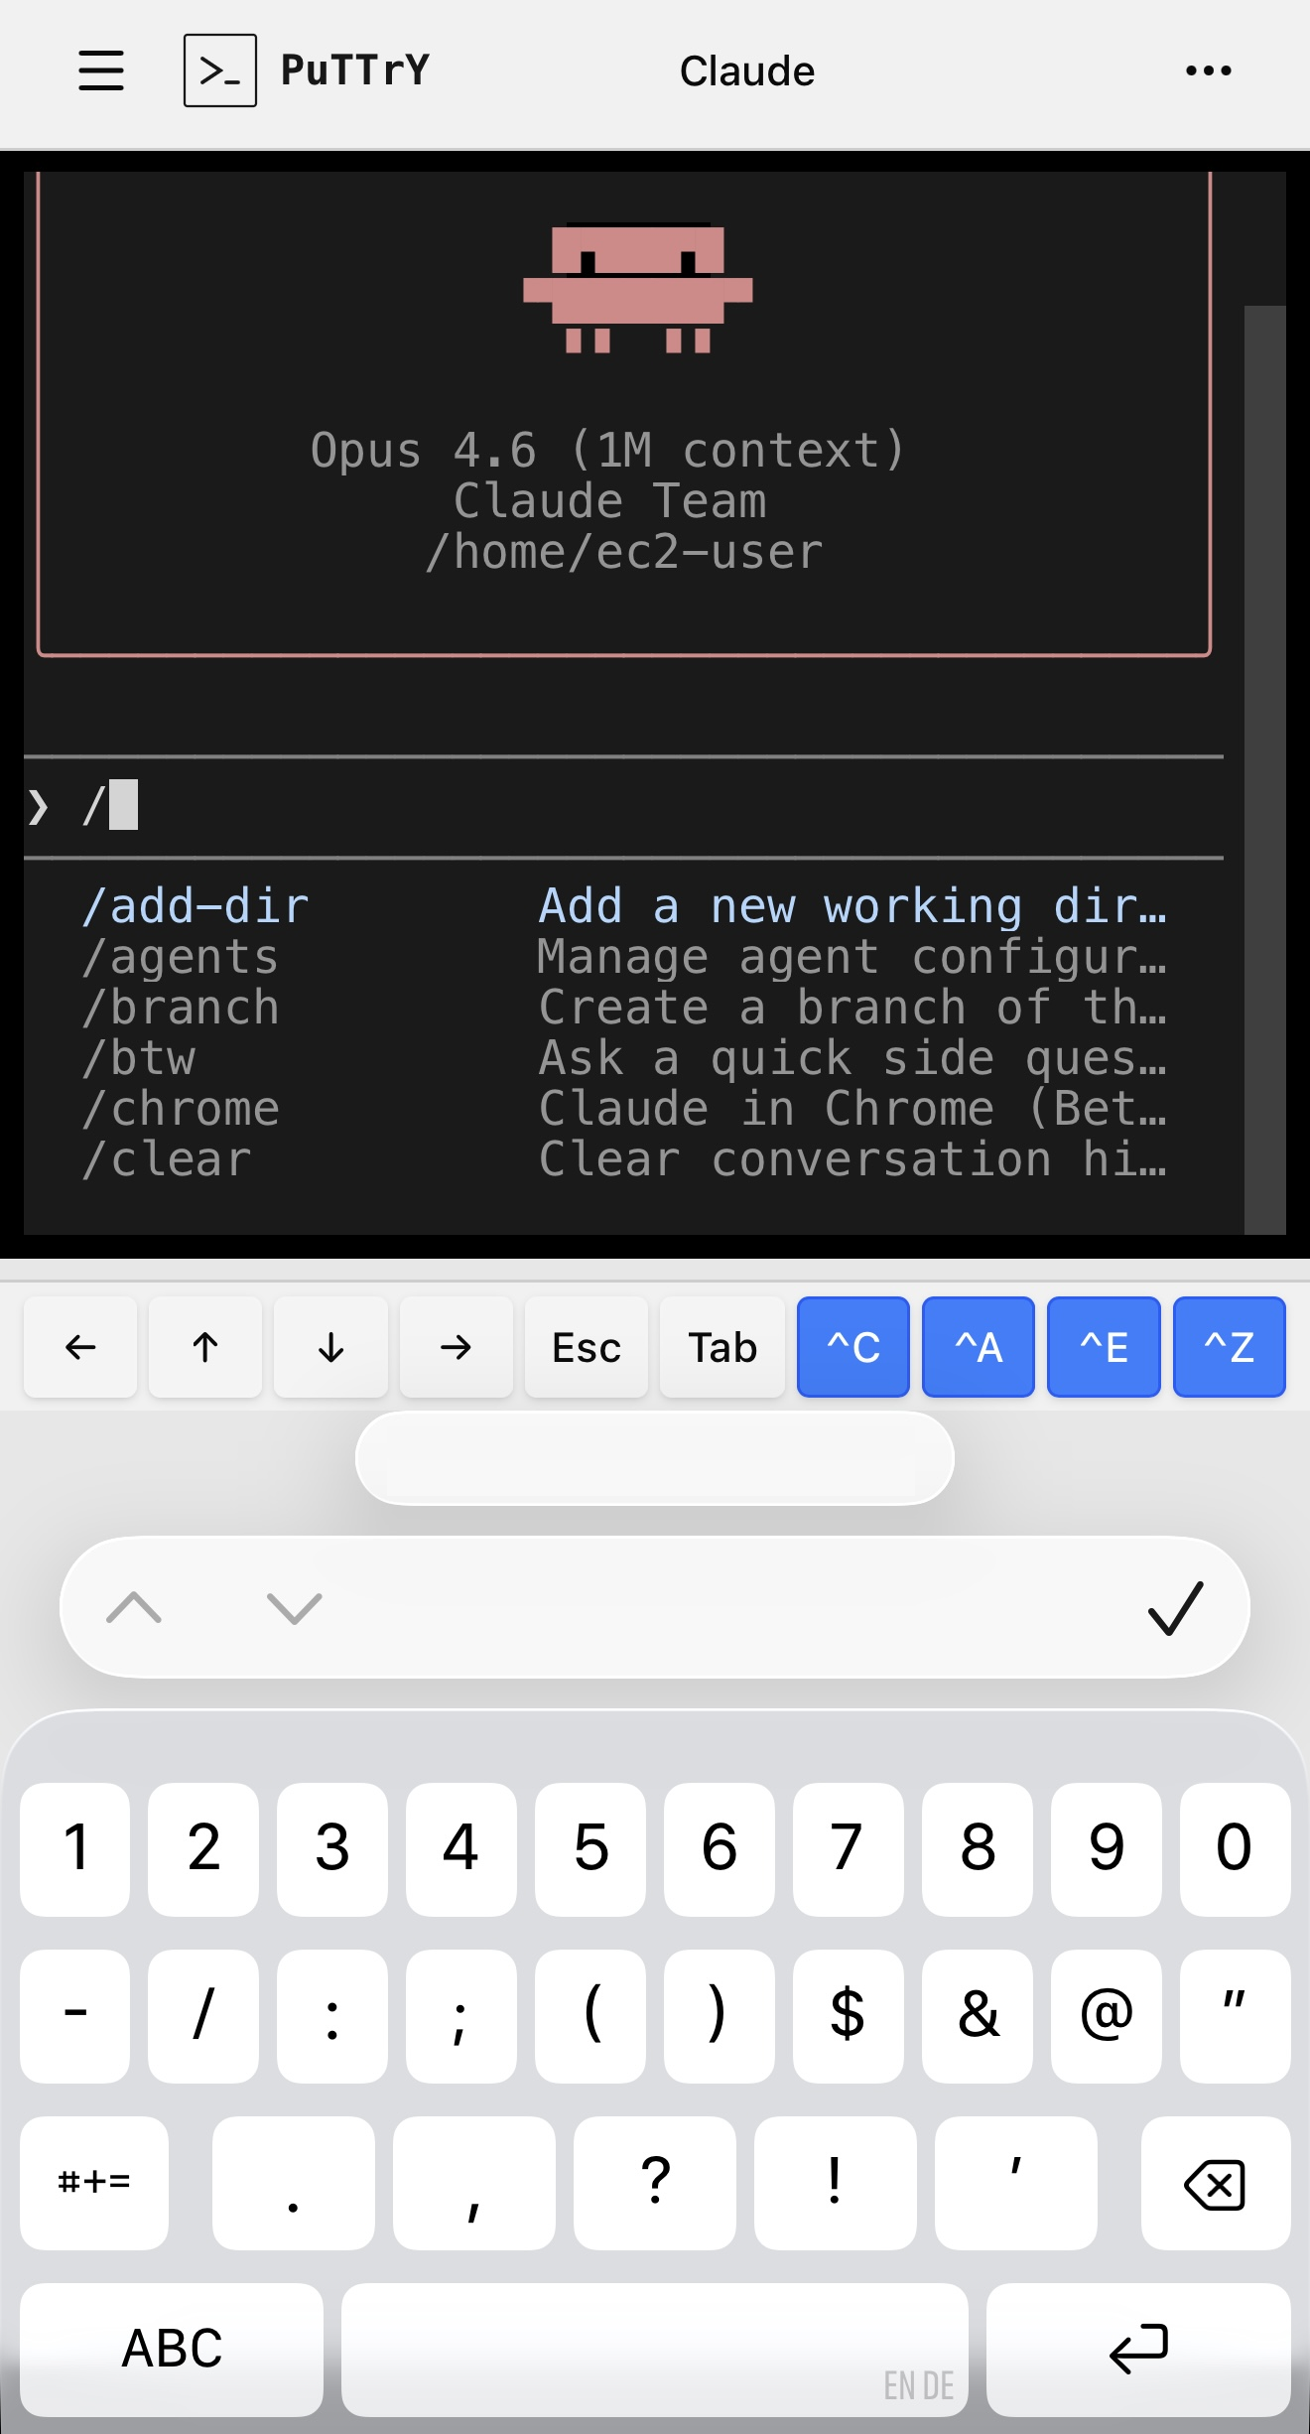Tap the return key on keyboard
1310x2434 pixels.
tap(1138, 2350)
